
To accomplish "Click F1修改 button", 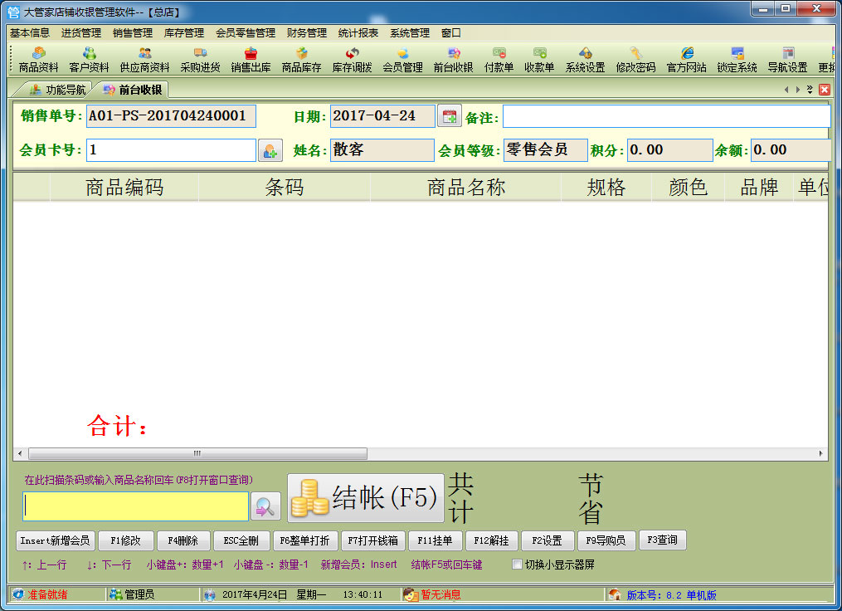I will point(125,540).
